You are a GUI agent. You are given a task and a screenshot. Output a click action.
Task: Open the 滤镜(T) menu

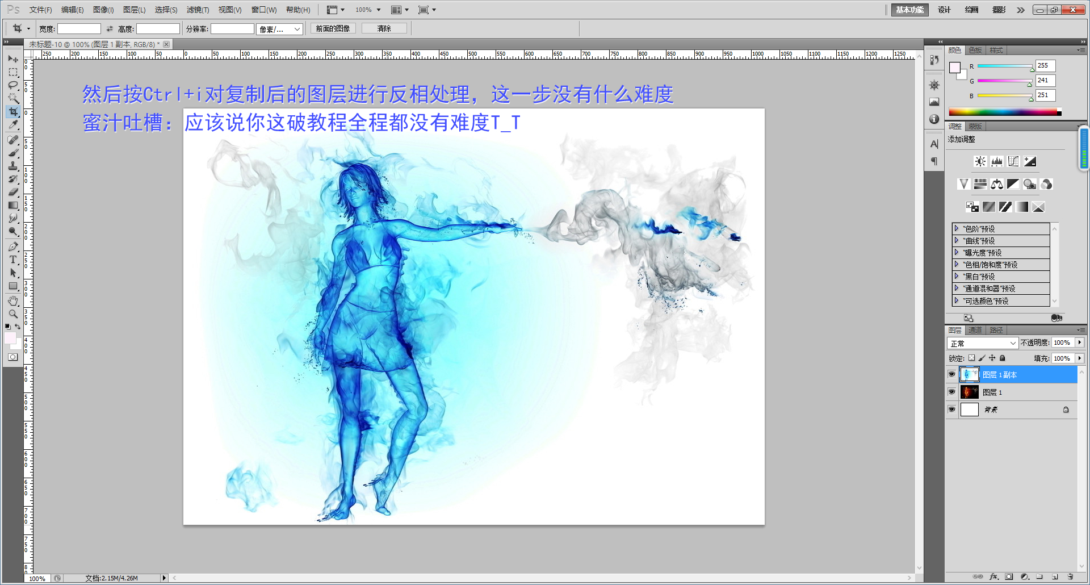pyautogui.click(x=198, y=10)
